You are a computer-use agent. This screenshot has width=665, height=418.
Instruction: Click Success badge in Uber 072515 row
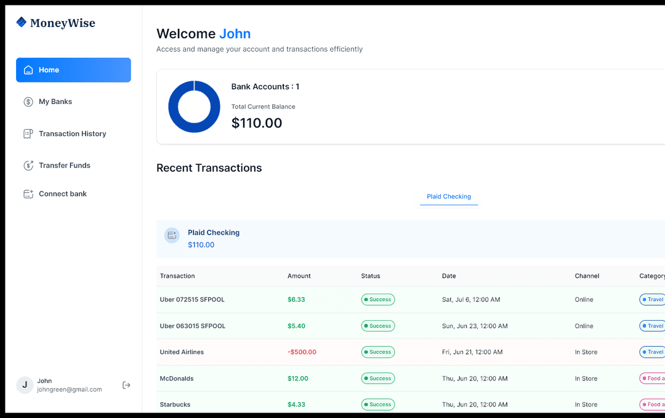[x=378, y=299]
